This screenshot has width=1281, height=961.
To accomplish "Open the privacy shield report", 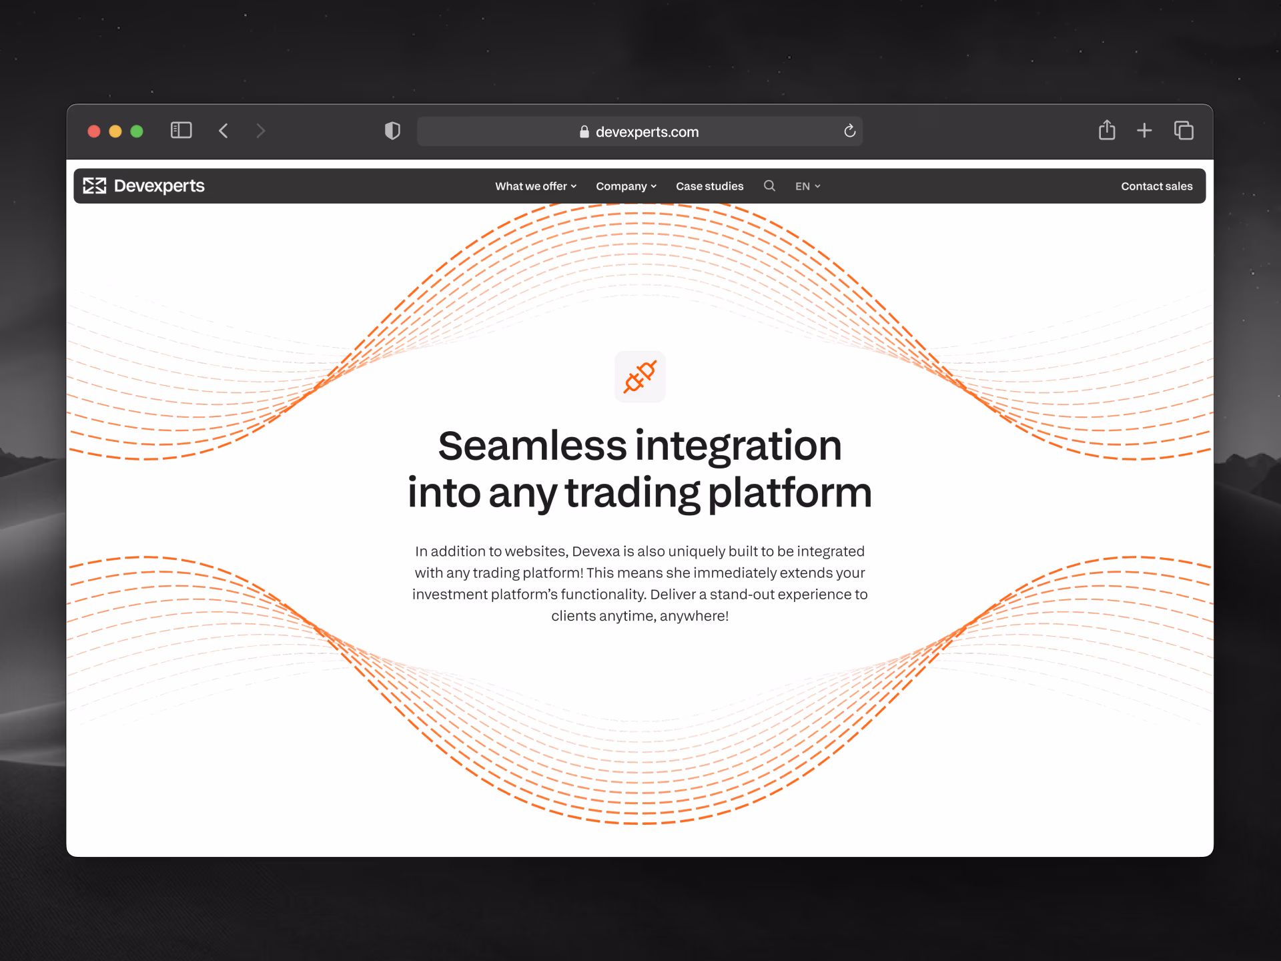I will coord(392,131).
